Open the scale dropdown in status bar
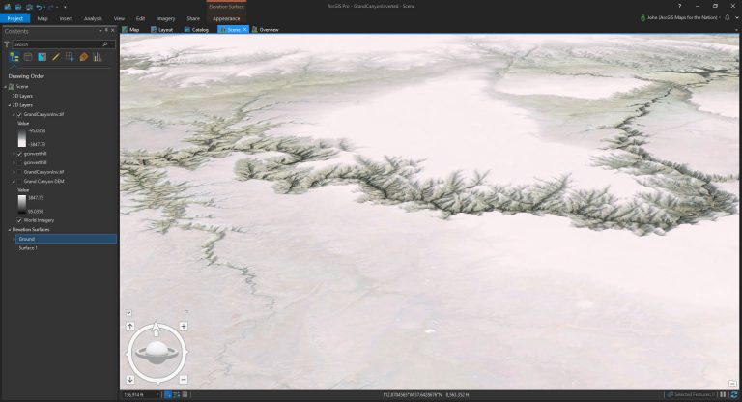 pyautogui.click(x=157, y=395)
